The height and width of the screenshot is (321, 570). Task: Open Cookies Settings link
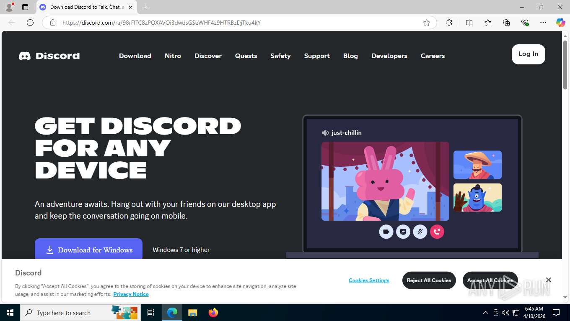coord(369,280)
